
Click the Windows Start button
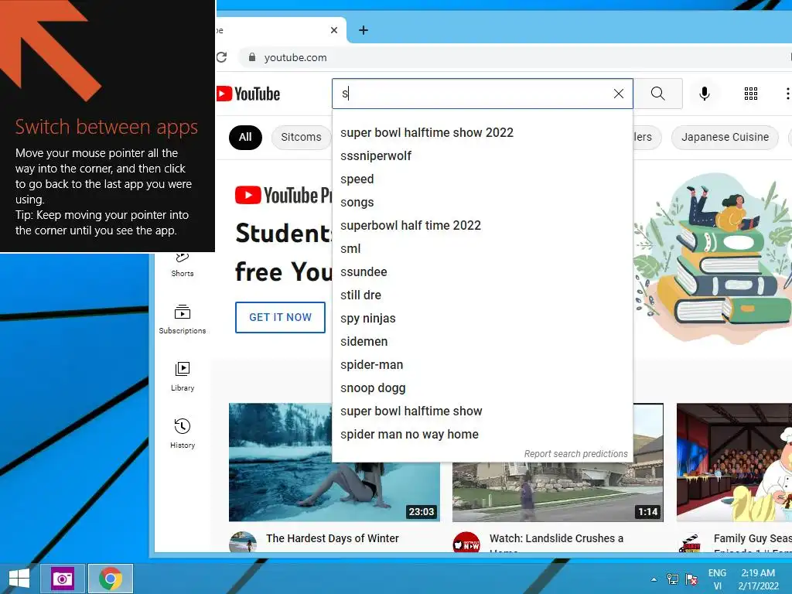click(19, 579)
